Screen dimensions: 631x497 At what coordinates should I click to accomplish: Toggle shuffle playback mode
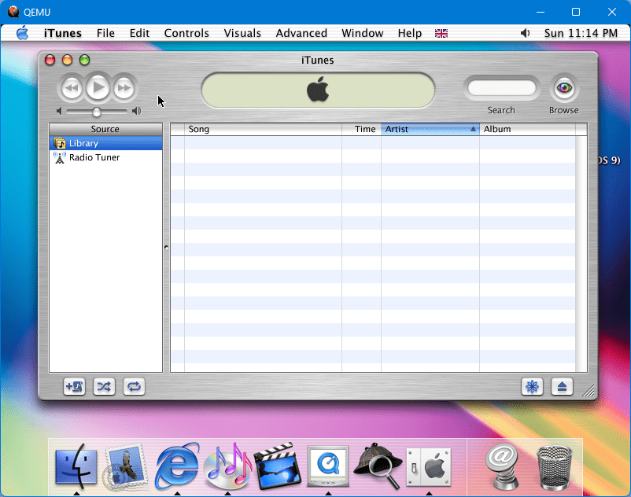[104, 386]
